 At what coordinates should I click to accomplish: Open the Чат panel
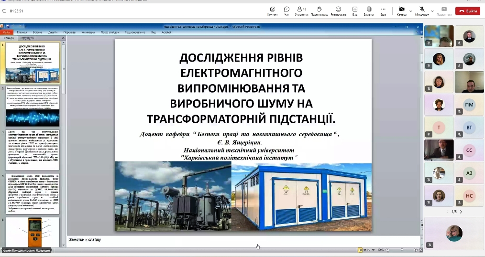click(287, 11)
